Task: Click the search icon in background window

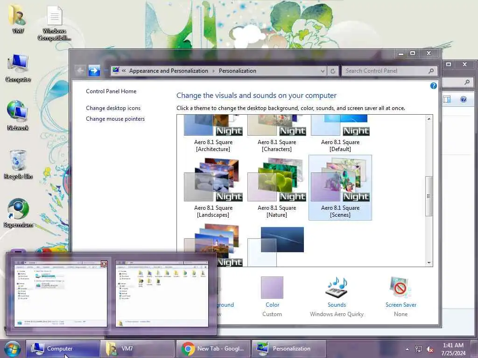Action: [x=467, y=82]
